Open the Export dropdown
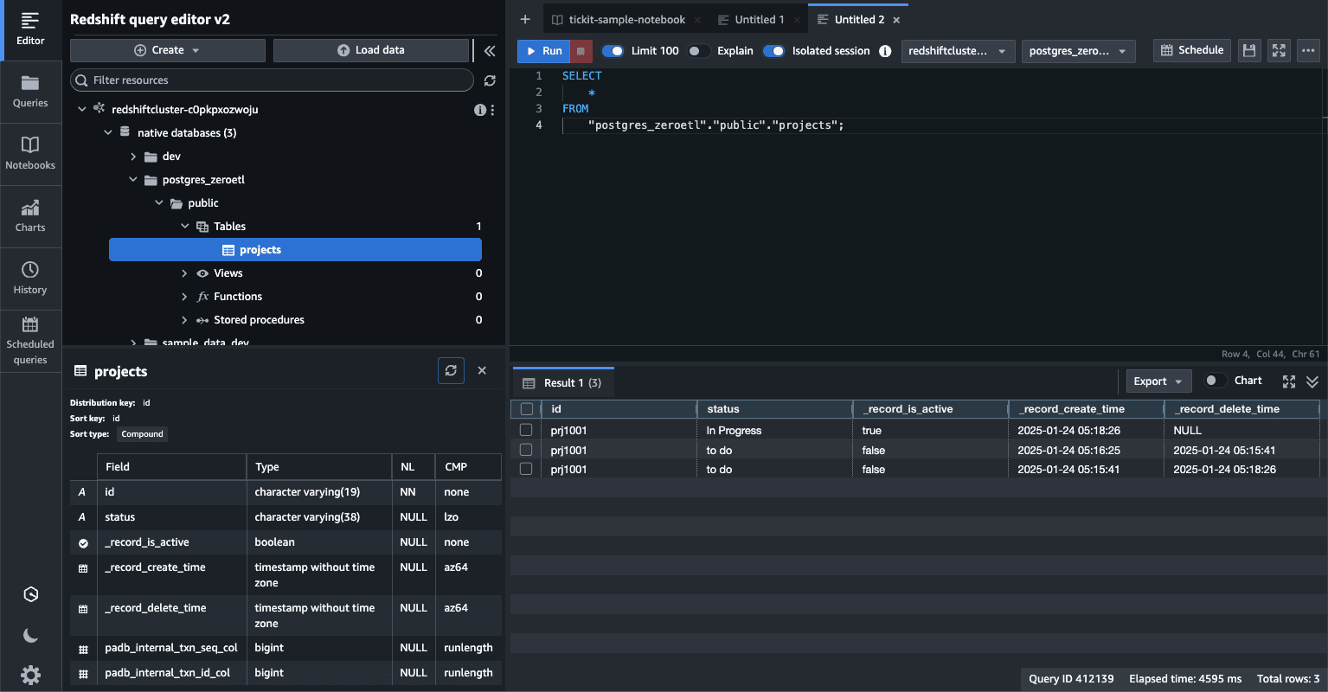 click(1158, 381)
